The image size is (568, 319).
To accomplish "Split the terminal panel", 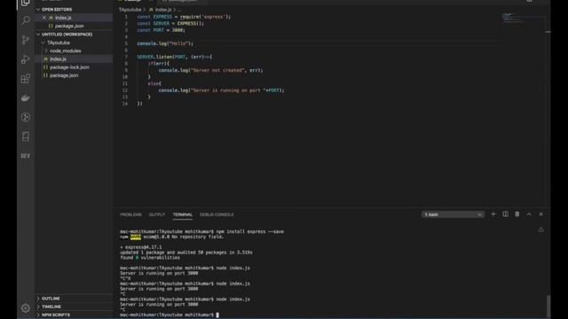I will click(x=505, y=214).
